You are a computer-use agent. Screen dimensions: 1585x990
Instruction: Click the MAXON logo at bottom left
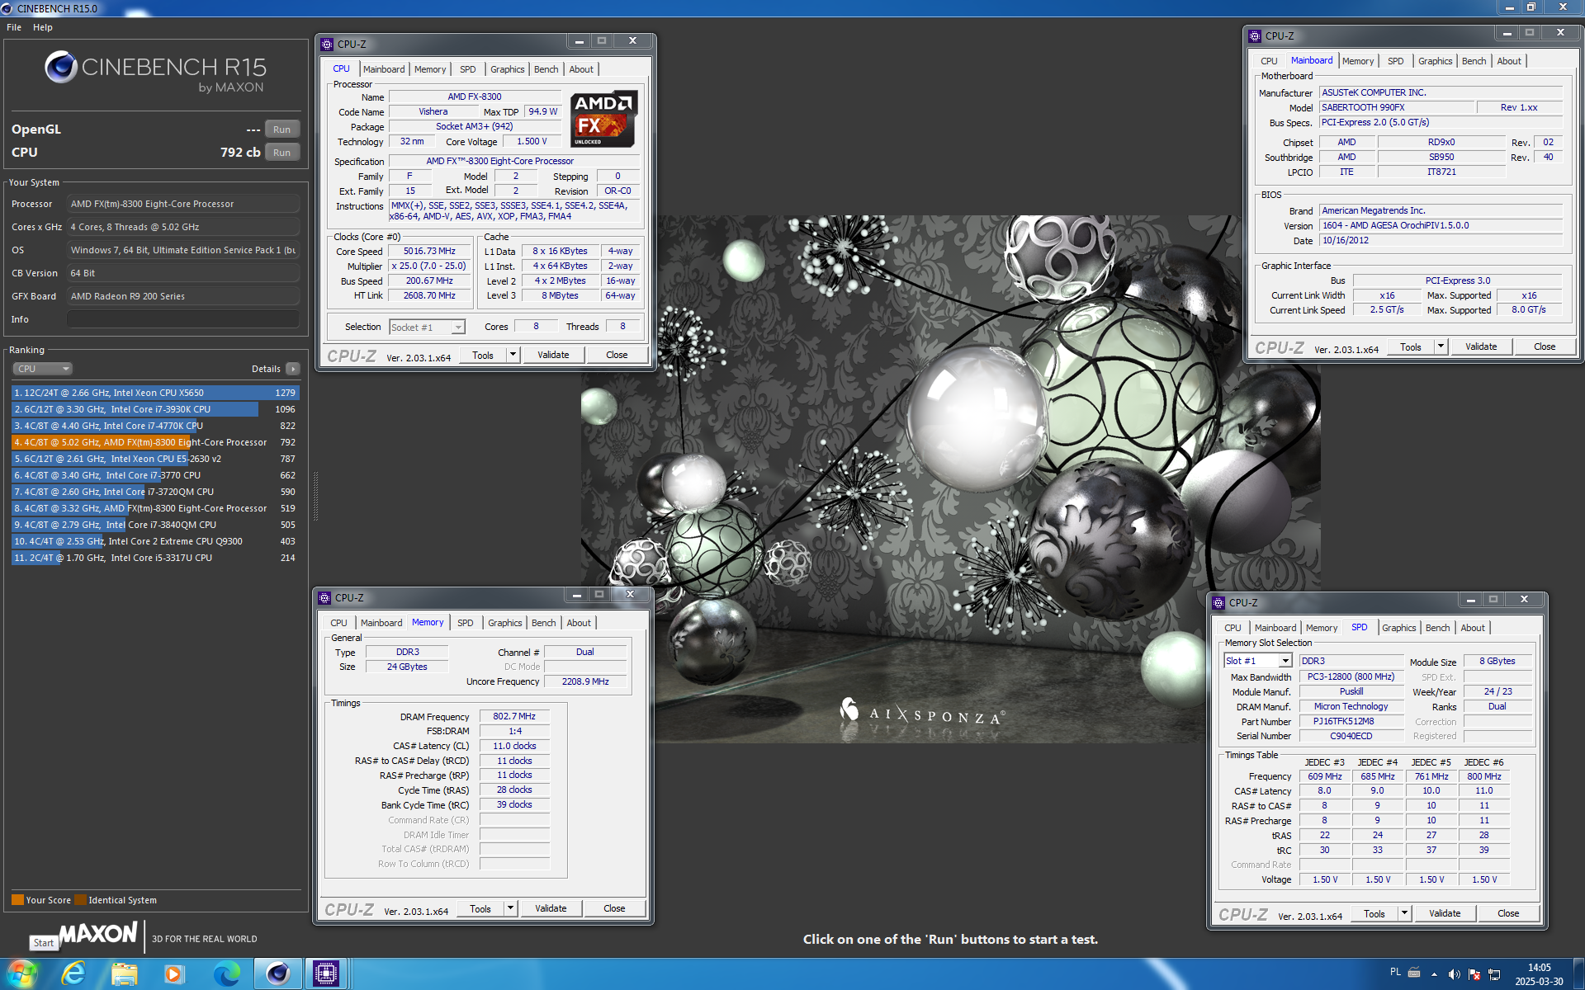[98, 934]
